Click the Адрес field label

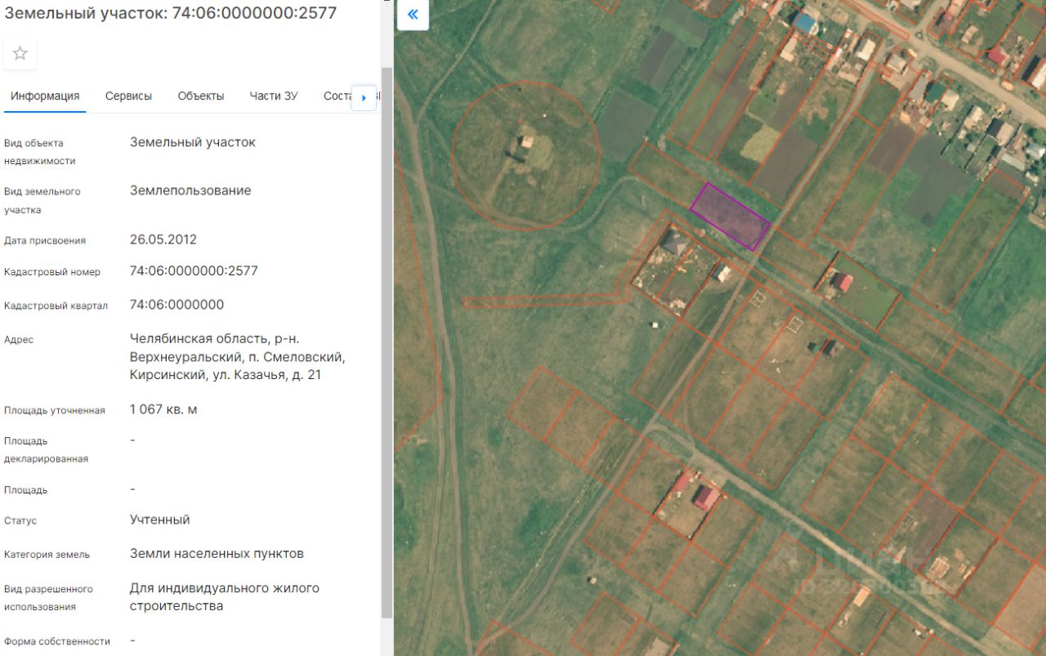[19, 340]
